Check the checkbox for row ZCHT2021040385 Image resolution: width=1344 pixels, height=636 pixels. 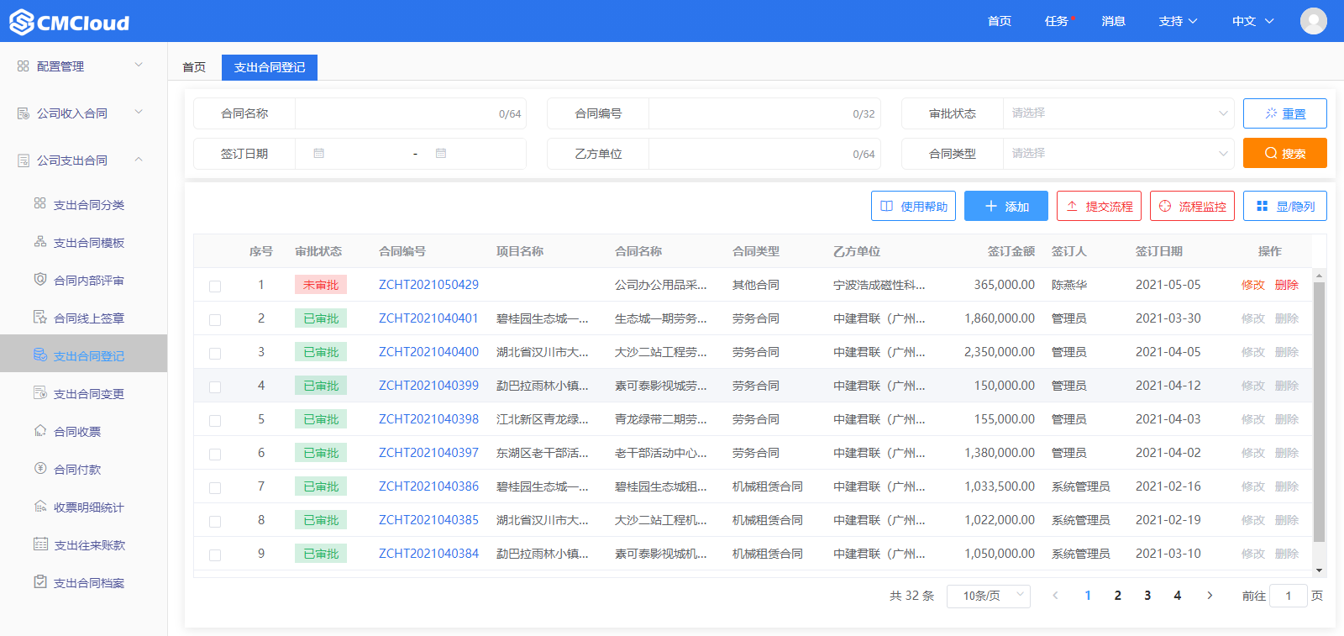pos(215,522)
